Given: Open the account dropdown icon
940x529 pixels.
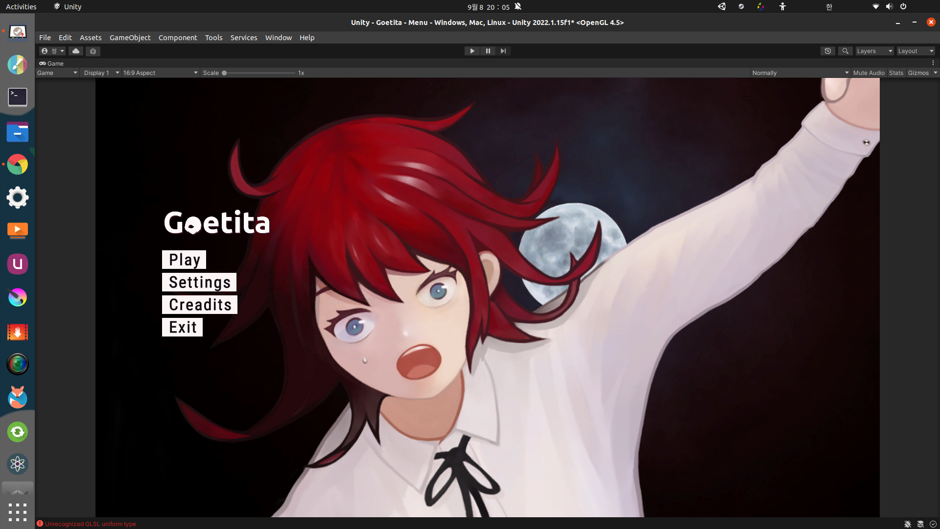Looking at the screenshot, I should tap(52, 51).
